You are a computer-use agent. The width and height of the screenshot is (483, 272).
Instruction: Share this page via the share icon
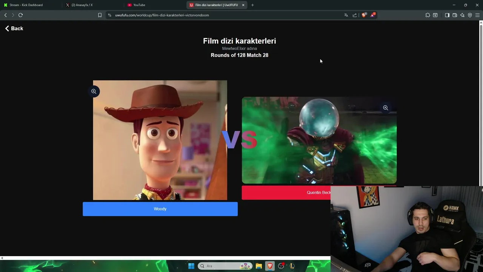[355, 15]
